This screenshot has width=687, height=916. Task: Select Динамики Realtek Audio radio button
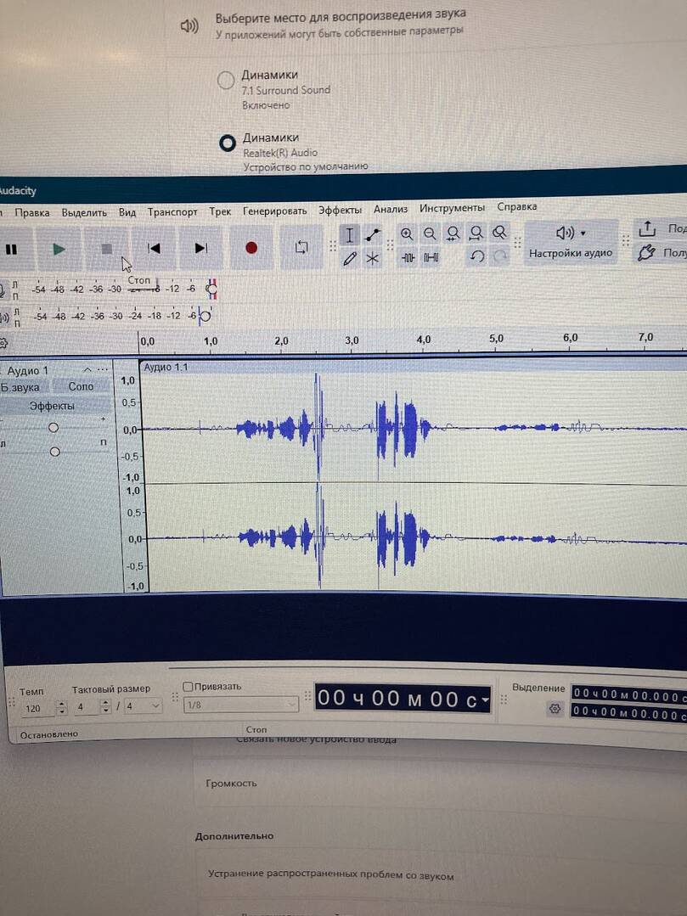pyautogui.click(x=227, y=143)
